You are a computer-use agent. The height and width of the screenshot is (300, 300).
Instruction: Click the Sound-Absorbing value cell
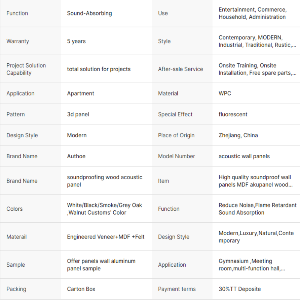click(89, 13)
